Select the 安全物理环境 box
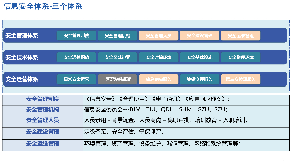Image resolution: width=293 pixels, height=165 pixels. [241, 57]
